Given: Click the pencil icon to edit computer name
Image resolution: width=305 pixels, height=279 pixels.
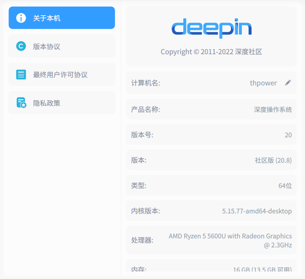Looking at the screenshot, I should coord(288,83).
